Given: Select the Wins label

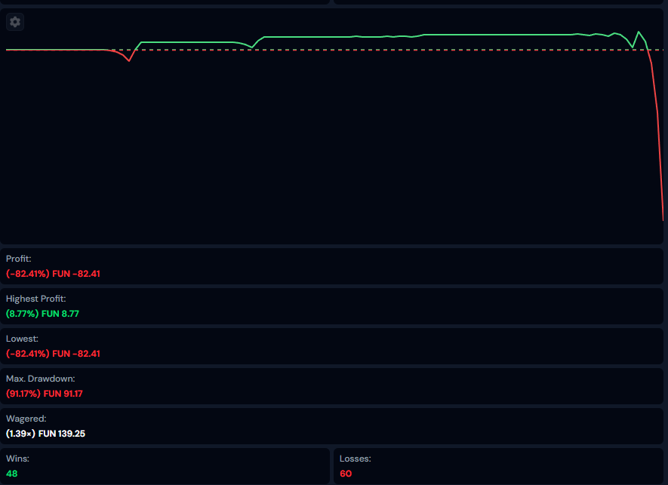Looking at the screenshot, I should pyautogui.click(x=17, y=459).
